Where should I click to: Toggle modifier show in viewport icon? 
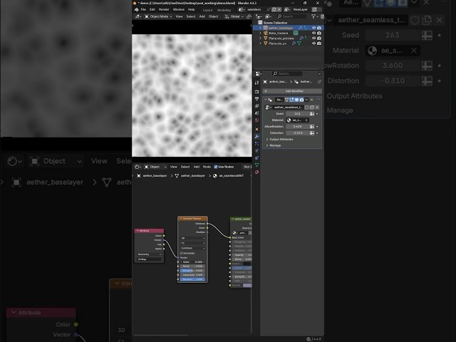pyautogui.click(x=296, y=100)
